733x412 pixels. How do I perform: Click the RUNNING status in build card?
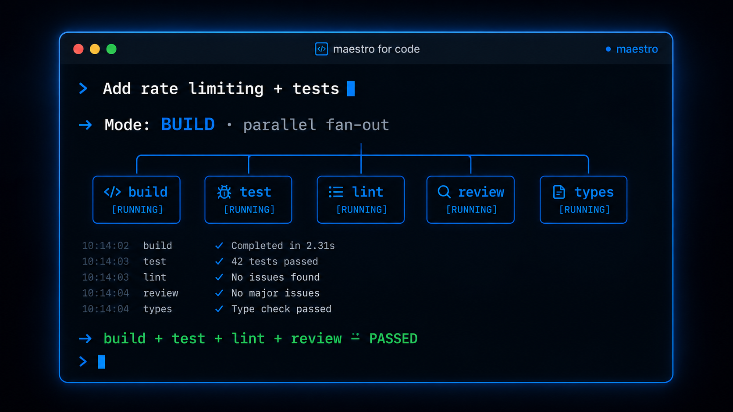pyautogui.click(x=137, y=210)
